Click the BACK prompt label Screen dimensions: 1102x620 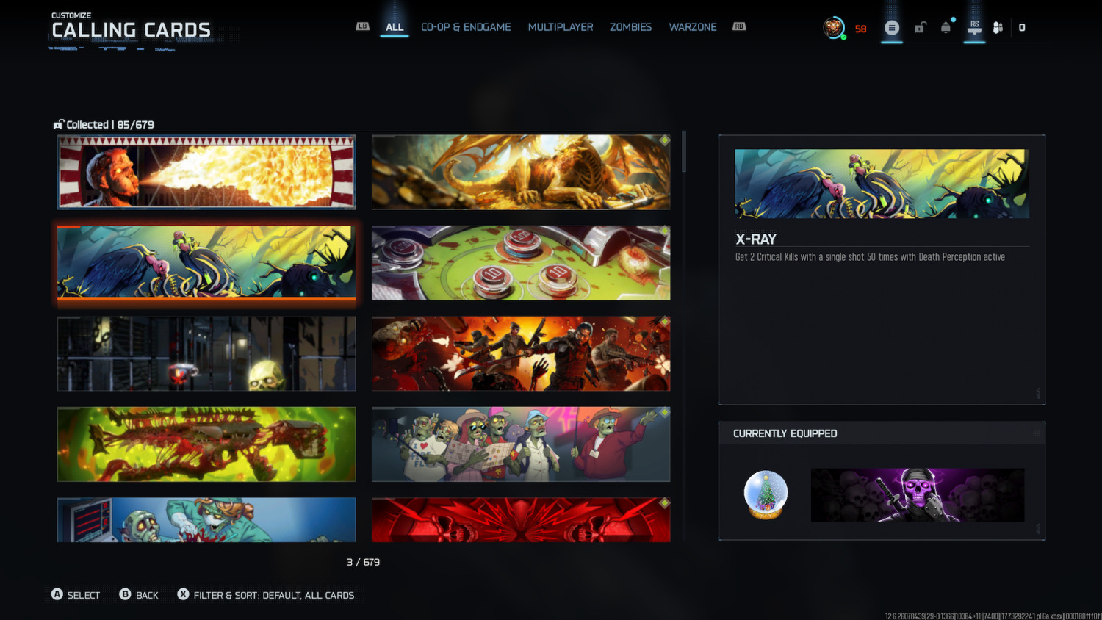pos(147,595)
